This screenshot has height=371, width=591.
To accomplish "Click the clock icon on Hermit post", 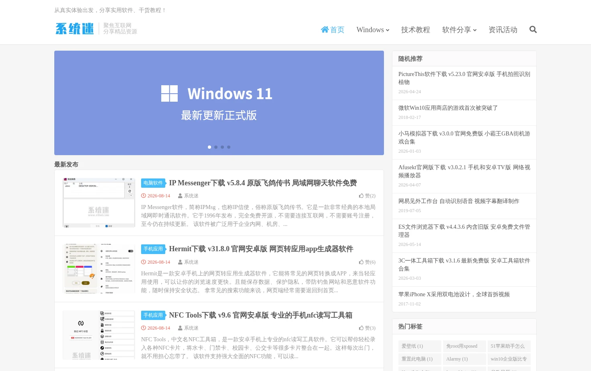I will [144, 262].
